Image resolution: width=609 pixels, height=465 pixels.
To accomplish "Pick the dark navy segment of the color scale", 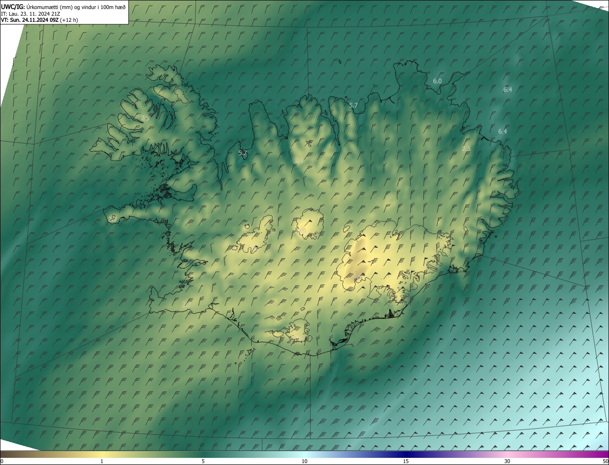I will (406, 454).
